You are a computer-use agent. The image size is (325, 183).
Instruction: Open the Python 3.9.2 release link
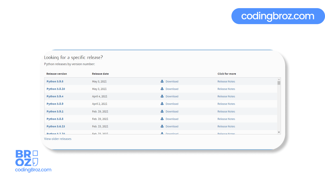55,111
